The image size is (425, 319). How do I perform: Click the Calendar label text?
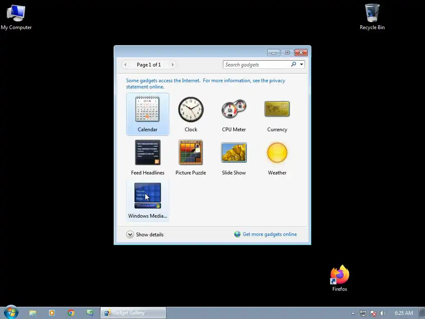point(147,130)
